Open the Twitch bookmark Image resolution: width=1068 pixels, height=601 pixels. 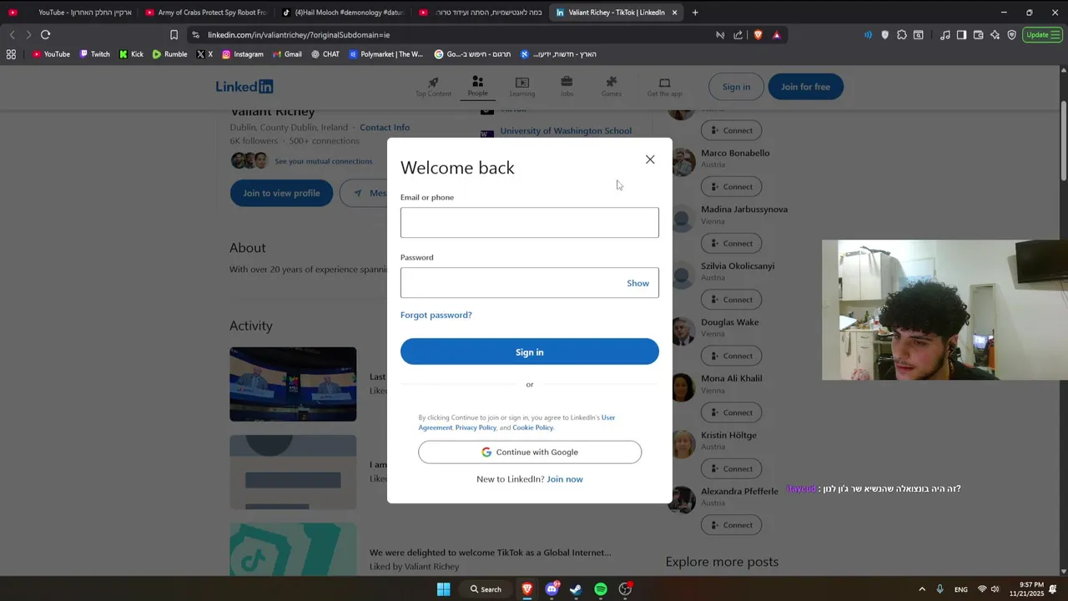coord(94,54)
